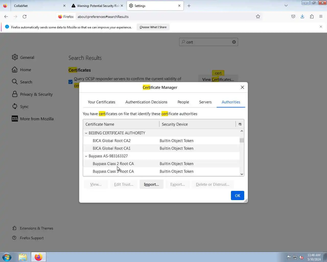Viewport: 327px width, 262px height.
Task: Open Sync settings category
Action: point(20,106)
